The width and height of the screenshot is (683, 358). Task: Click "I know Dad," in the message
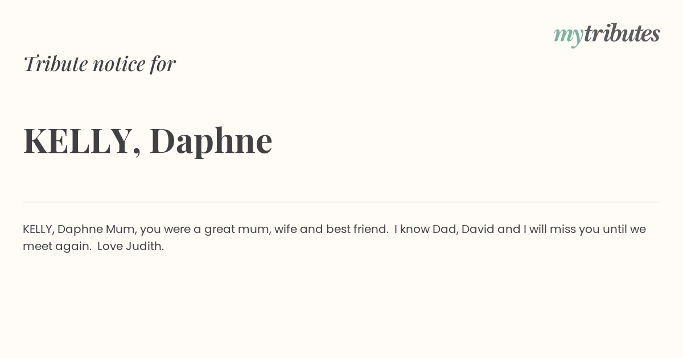pos(426,229)
